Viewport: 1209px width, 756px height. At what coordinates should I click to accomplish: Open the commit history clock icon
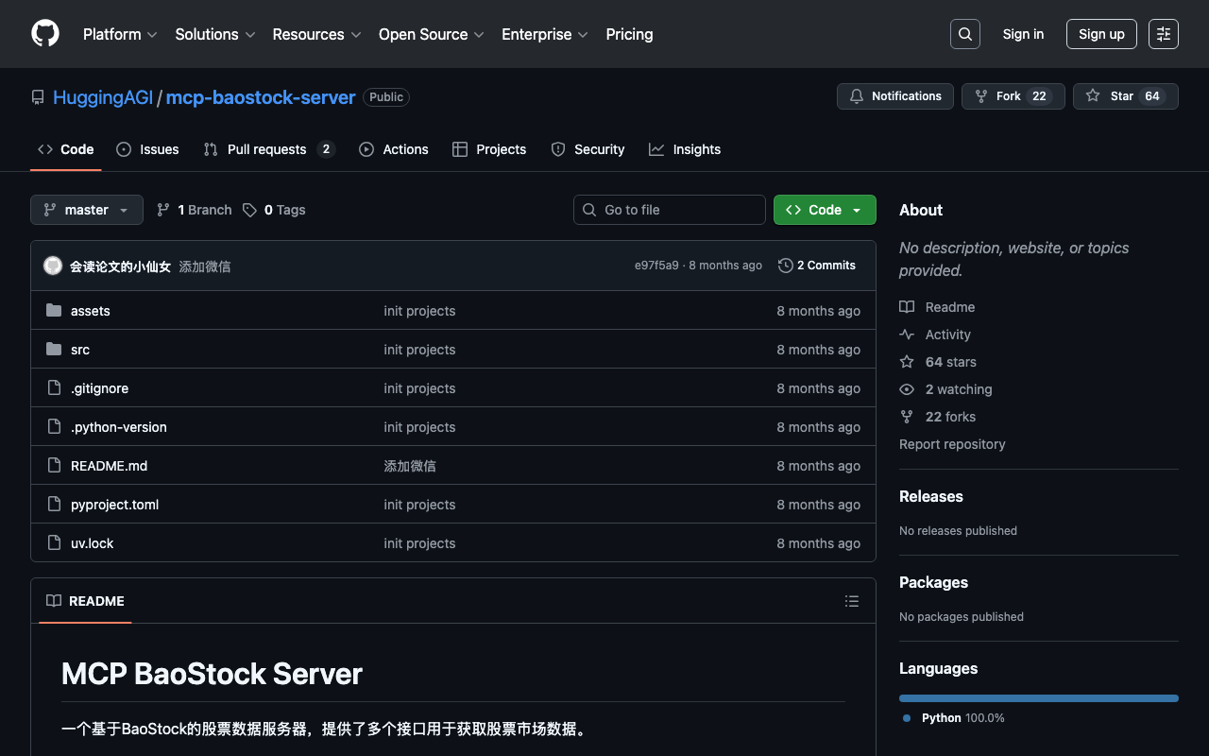coord(785,266)
